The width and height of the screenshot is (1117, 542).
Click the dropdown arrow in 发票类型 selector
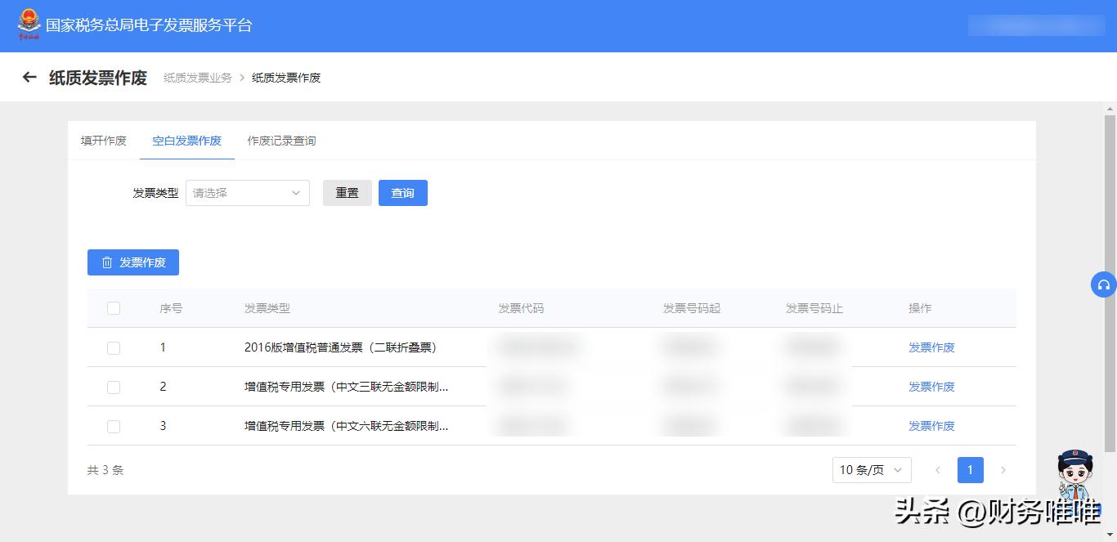[x=297, y=193]
